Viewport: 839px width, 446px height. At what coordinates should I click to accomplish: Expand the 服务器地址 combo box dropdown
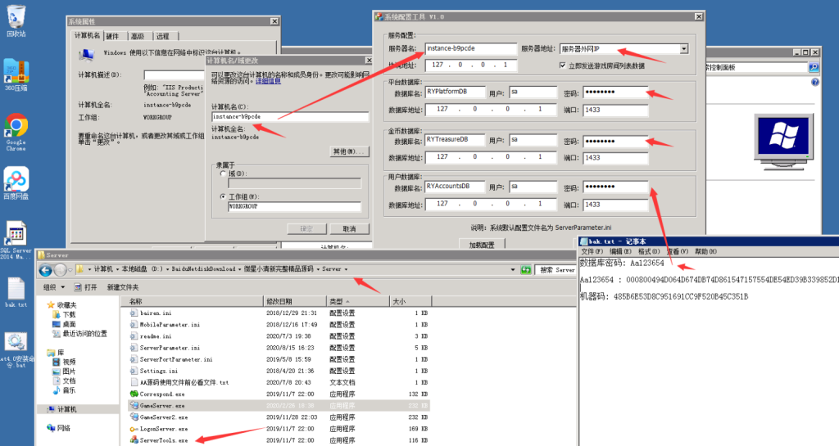[x=683, y=49]
